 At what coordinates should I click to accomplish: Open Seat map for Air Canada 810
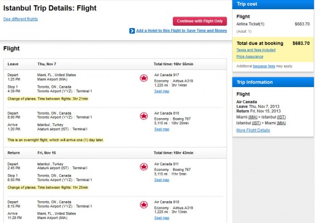[162, 130]
